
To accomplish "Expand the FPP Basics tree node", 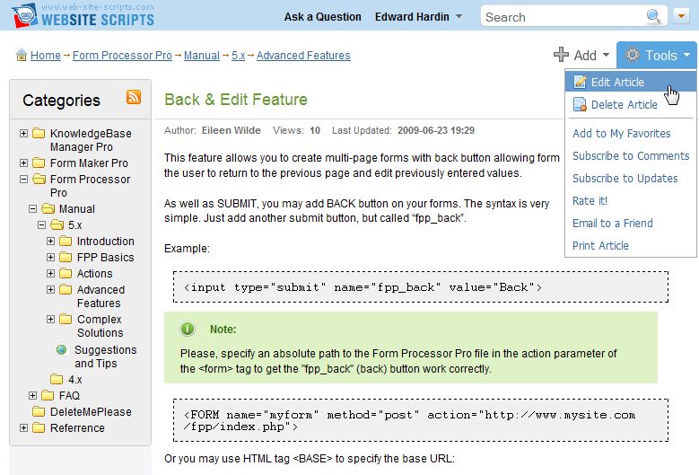I will (x=50, y=258).
